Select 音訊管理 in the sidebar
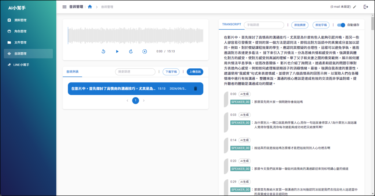The height and width of the screenshot is (196, 375). point(28,54)
